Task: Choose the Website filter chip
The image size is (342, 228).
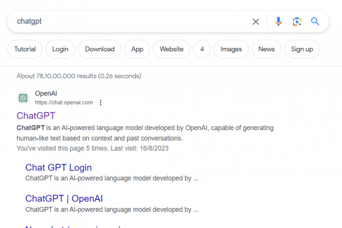Action: (172, 49)
